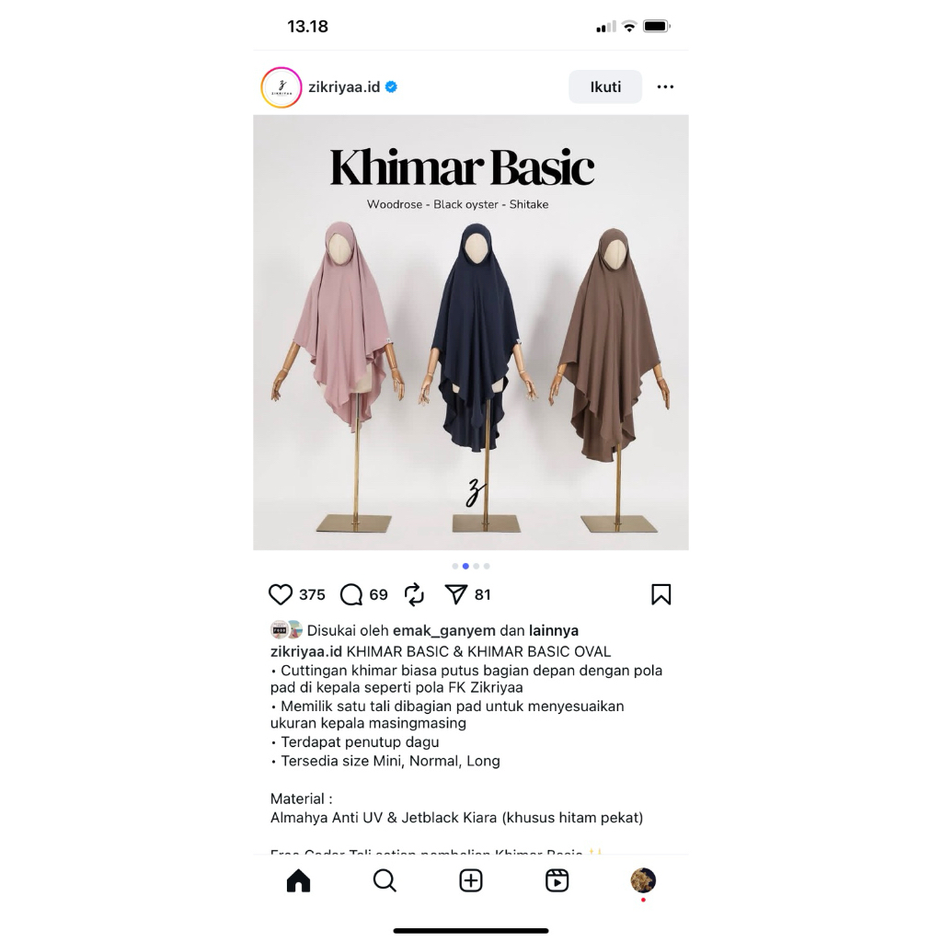The image size is (942, 942).
Task: Open the Reels tab icon
Action: (x=557, y=880)
